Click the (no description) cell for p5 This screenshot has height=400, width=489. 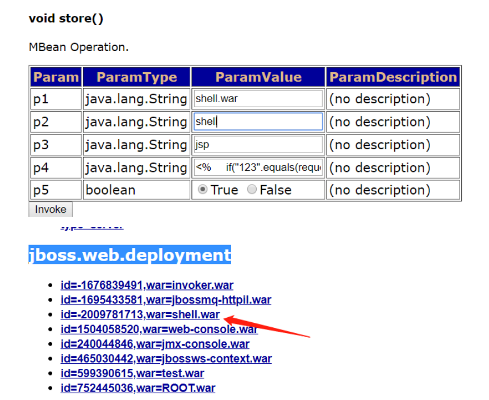tap(393, 190)
